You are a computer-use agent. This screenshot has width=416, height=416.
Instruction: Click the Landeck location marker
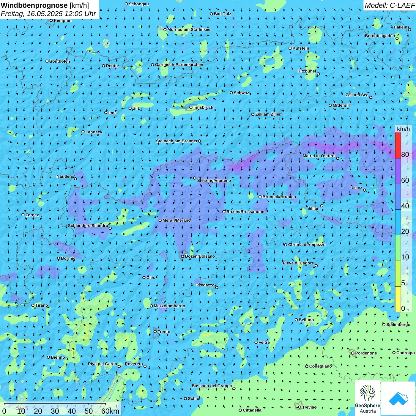[x=83, y=132]
